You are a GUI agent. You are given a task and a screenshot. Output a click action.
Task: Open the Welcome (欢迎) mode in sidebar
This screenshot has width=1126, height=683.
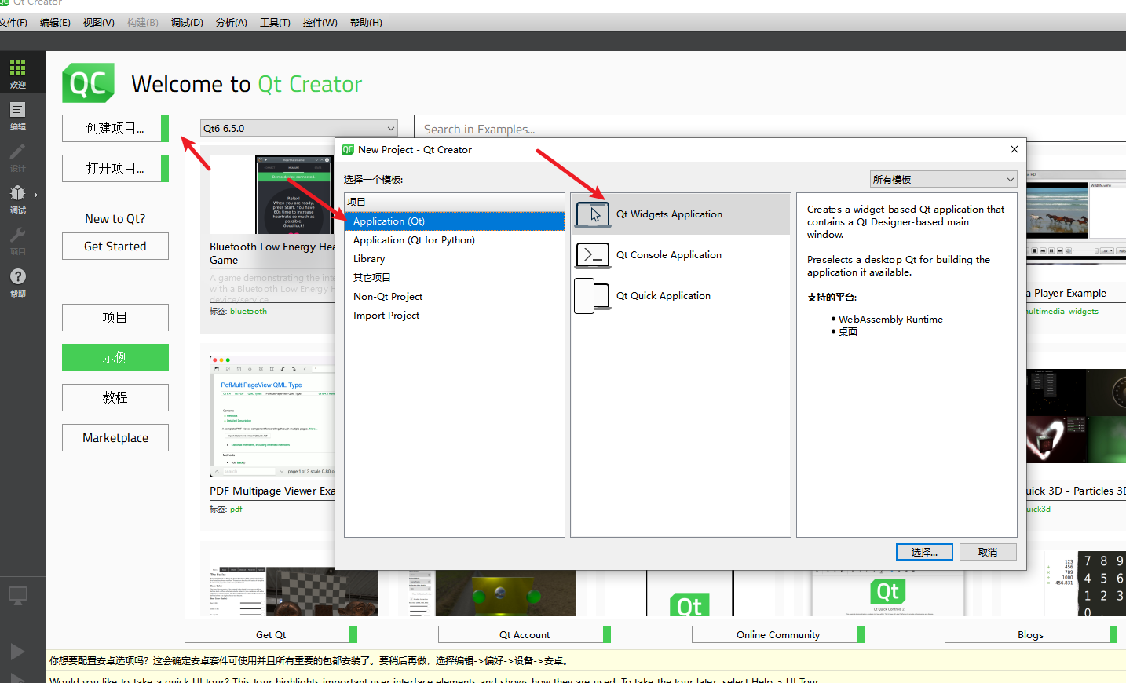[x=17, y=74]
